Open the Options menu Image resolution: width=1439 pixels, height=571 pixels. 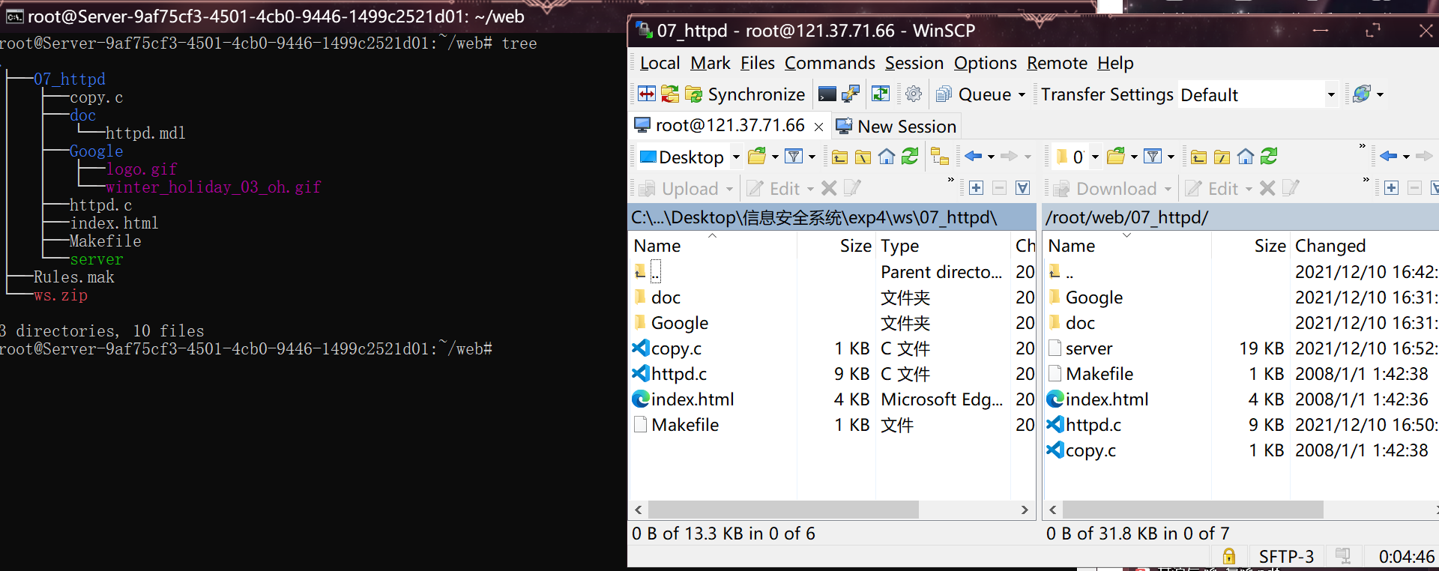[985, 63]
